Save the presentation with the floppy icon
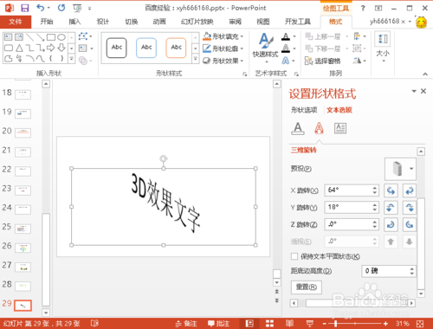Viewport: 433px width, 329px height. [x=25, y=8]
